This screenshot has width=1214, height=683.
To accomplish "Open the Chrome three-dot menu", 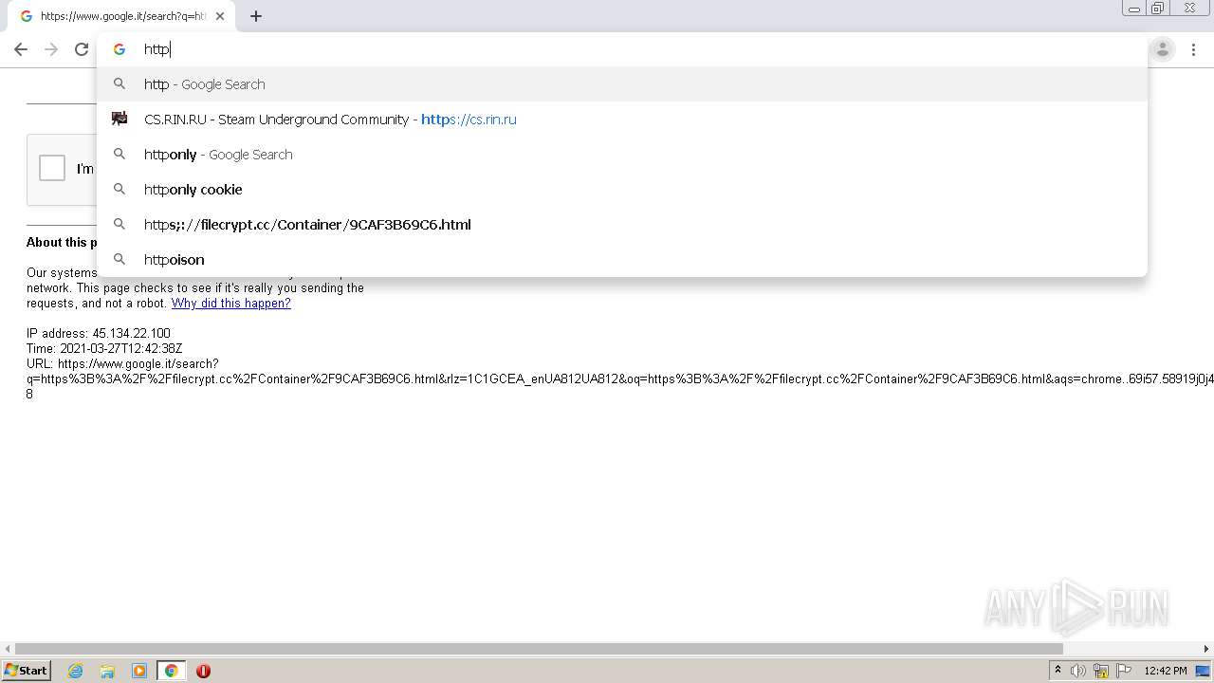I will point(1193,49).
